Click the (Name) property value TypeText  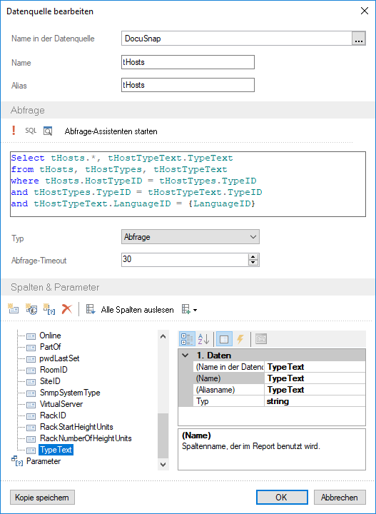315,378
